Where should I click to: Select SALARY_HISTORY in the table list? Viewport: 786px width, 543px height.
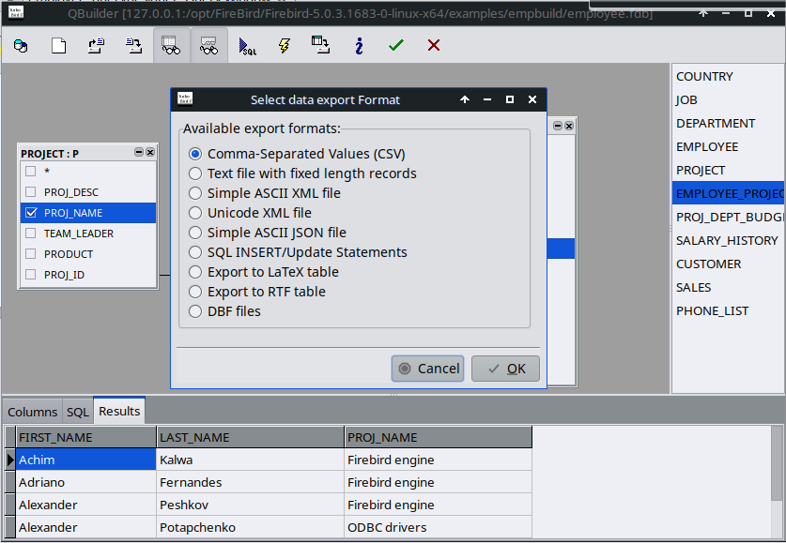(x=727, y=241)
